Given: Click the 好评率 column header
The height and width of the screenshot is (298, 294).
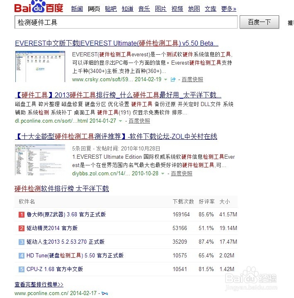Looking at the screenshot, I should point(207,202).
